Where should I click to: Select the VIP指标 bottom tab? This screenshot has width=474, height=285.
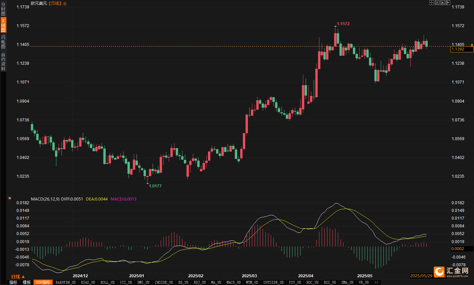coord(43,282)
